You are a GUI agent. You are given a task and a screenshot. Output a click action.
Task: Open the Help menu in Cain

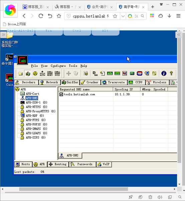[x=84, y=66]
